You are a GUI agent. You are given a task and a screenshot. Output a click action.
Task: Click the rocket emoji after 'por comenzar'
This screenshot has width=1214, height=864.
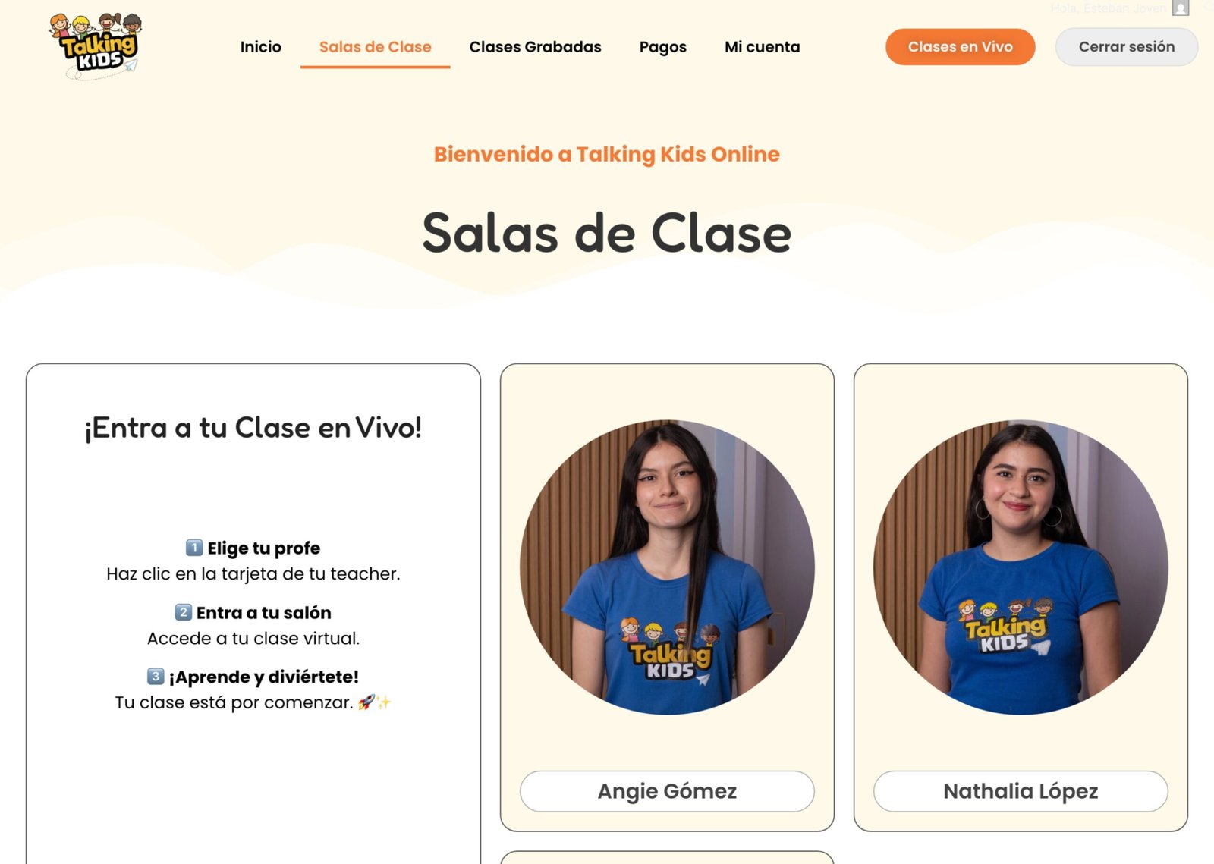[x=366, y=702]
